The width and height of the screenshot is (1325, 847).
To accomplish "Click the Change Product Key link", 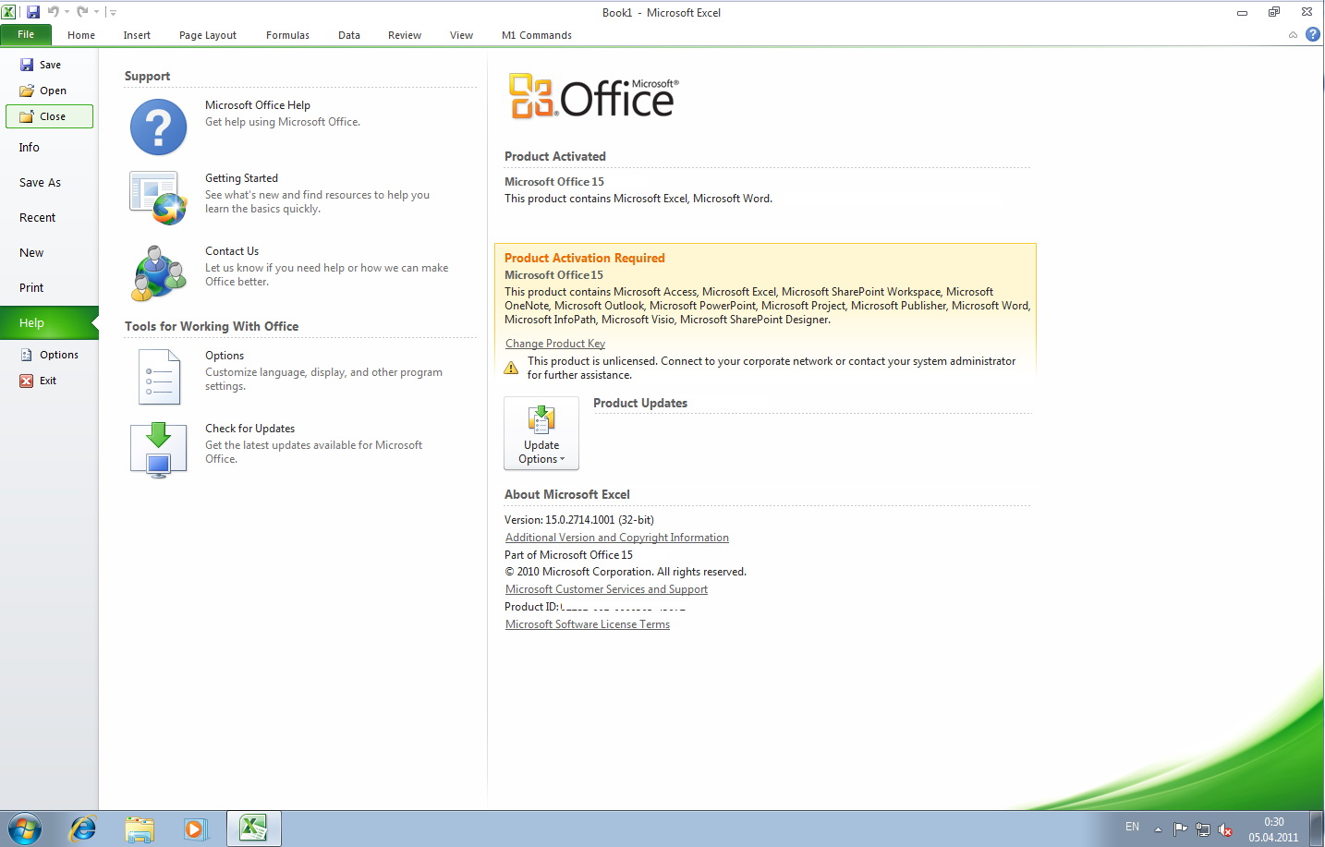I will point(554,344).
